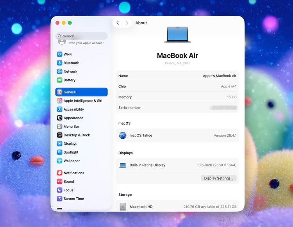Open Display Settings button

coord(219,178)
